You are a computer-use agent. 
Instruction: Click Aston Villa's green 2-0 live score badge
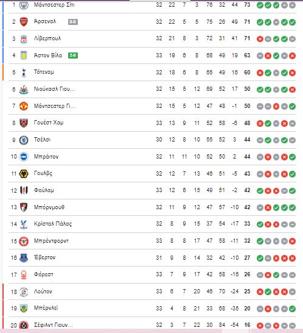click(73, 56)
